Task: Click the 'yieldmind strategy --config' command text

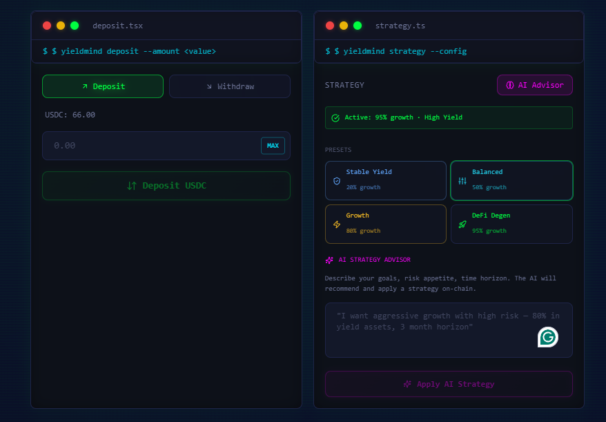Action: [x=405, y=51]
